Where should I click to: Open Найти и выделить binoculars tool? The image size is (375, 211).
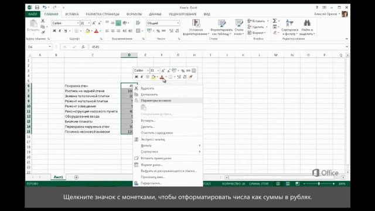(x=307, y=28)
